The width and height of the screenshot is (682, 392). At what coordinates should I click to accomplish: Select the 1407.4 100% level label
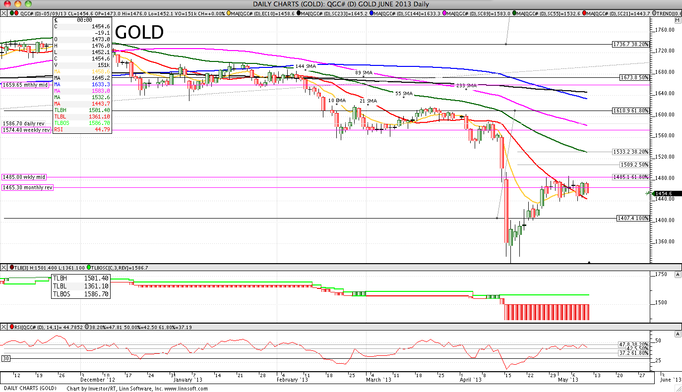(x=633, y=218)
